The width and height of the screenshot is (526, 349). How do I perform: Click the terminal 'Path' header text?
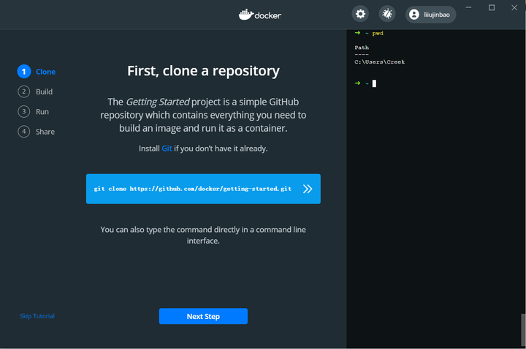[362, 48]
